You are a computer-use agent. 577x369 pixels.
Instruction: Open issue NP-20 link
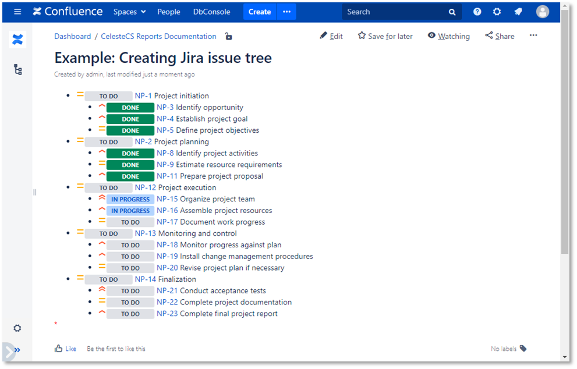click(x=167, y=268)
